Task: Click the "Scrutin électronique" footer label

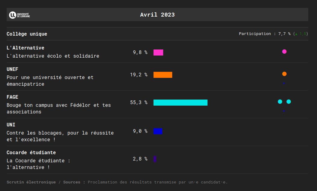Action: click(31, 182)
